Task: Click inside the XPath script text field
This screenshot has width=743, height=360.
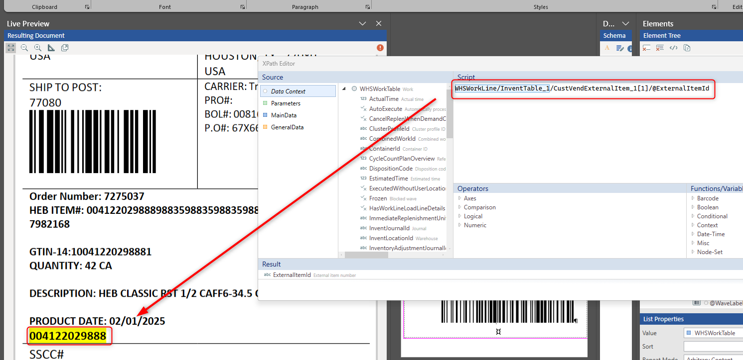Action: pos(598,133)
